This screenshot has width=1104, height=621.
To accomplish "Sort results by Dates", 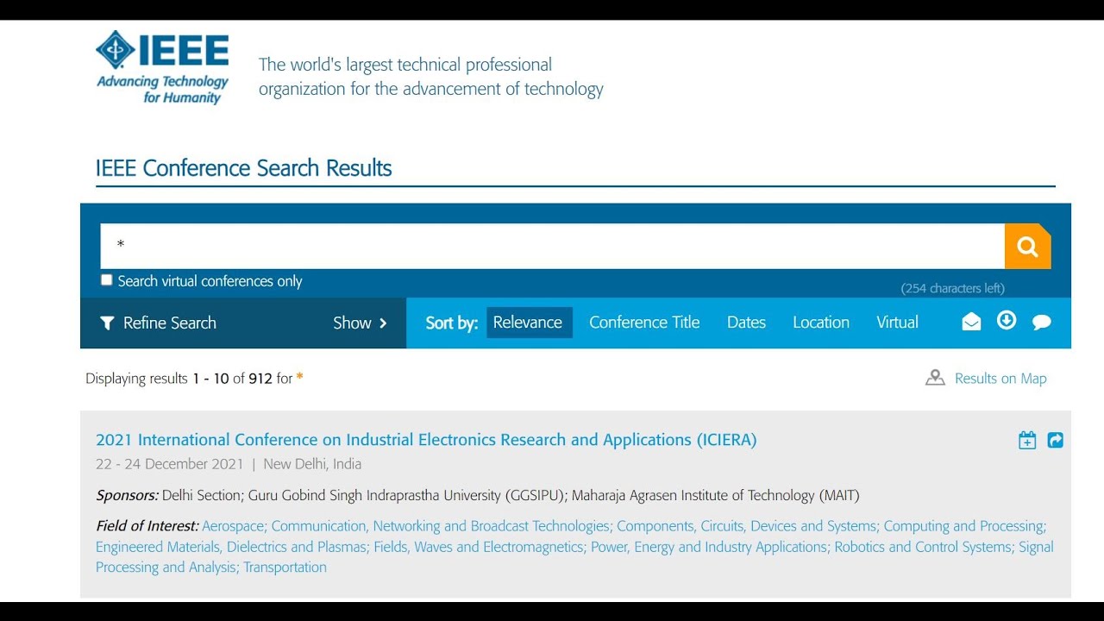I will (746, 323).
